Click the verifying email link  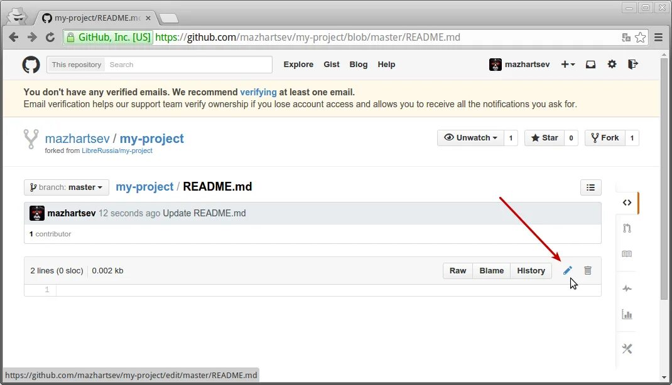(x=258, y=92)
